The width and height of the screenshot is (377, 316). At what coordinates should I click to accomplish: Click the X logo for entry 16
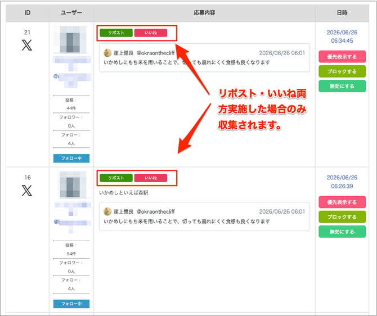pos(26,191)
